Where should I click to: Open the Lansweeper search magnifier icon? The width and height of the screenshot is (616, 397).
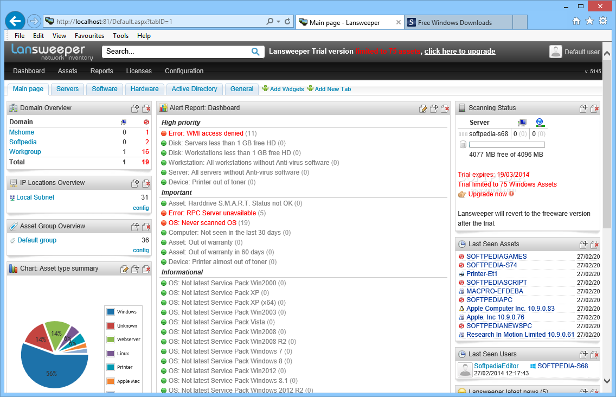pyautogui.click(x=255, y=52)
